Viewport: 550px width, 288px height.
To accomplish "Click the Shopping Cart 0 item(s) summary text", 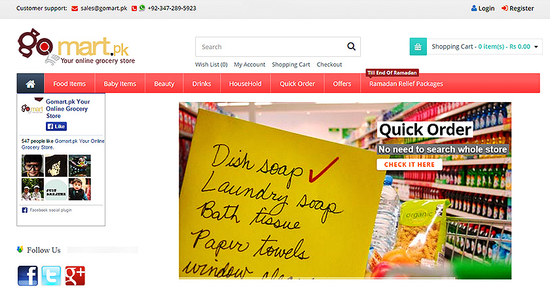I will [x=481, y=46].
